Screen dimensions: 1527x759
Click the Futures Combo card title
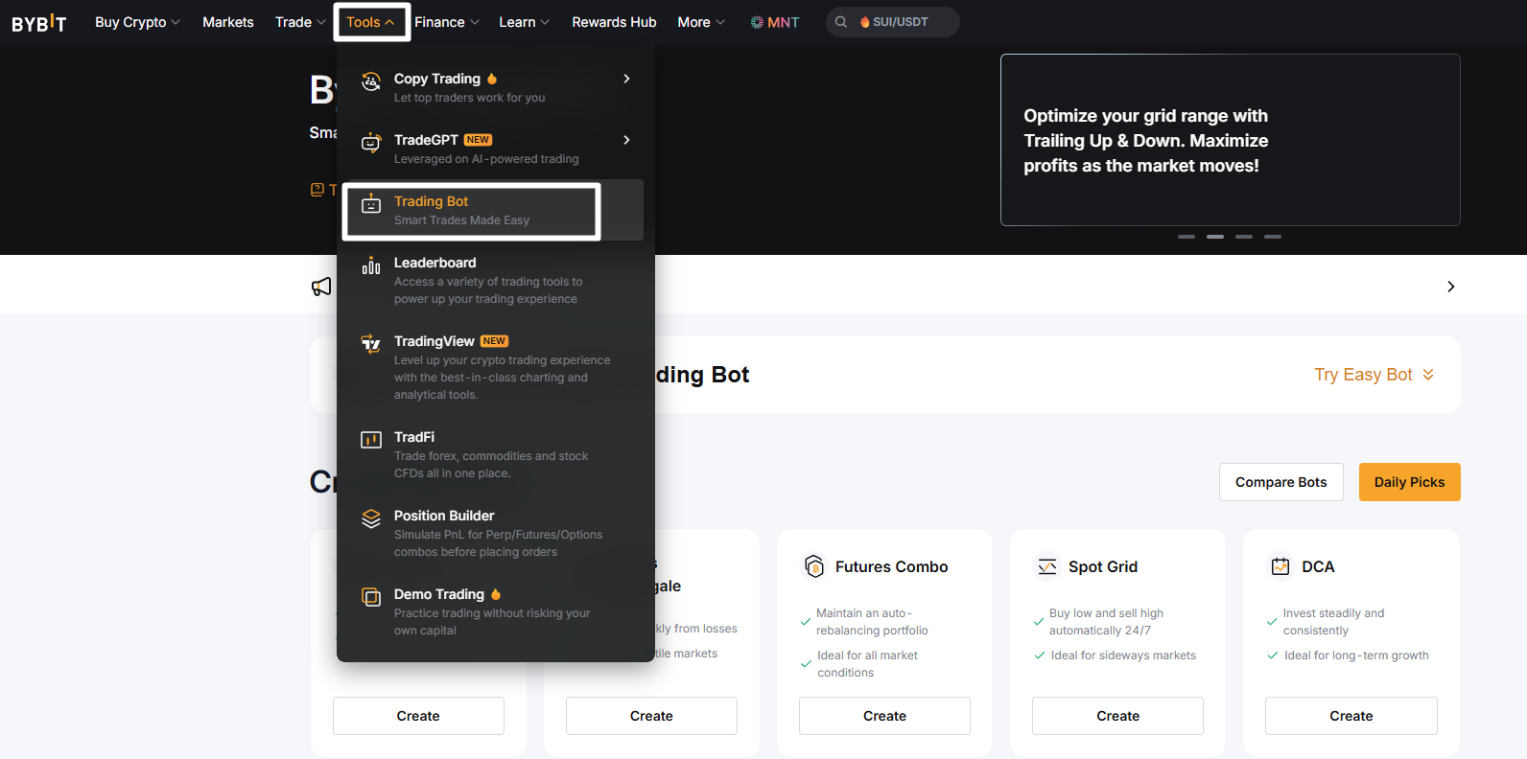pyautogui.click(x=892, y=566)
